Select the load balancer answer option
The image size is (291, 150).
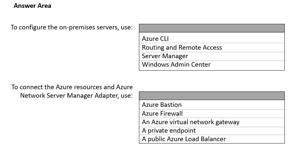[184, 139]
